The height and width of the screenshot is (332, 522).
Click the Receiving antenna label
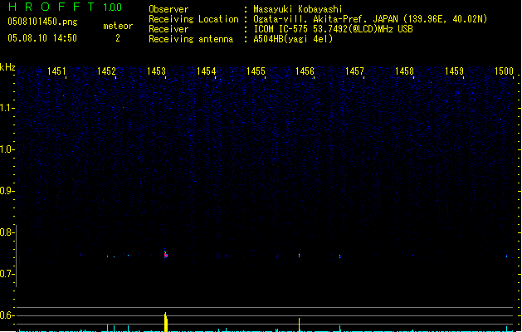pyautogui.click(x=191, y=39)
